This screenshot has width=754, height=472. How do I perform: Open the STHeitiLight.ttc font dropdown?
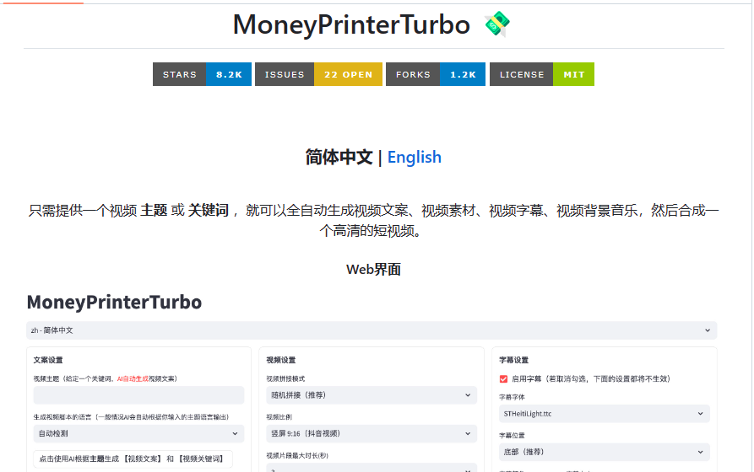click(x=604, y=414)
